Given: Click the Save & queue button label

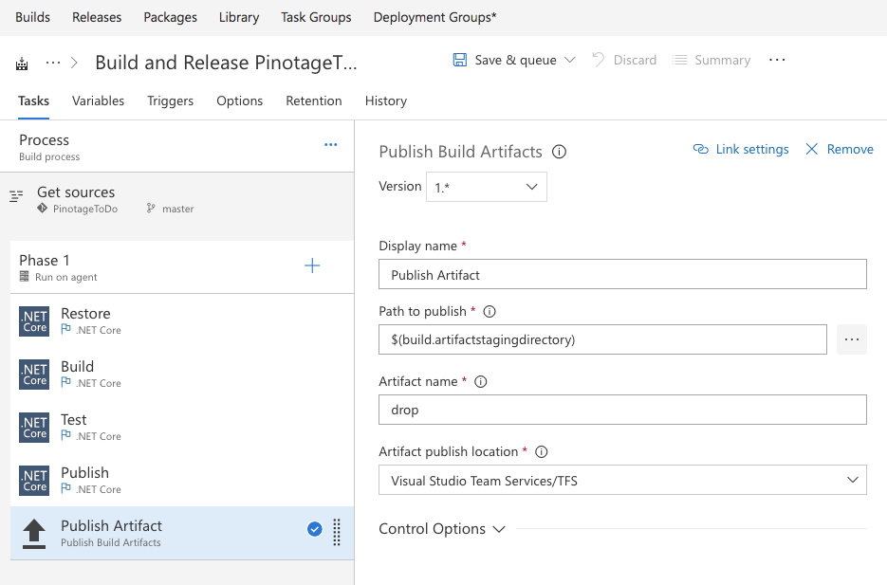Looking at the screenshot, I should click(x=516, y=60).
